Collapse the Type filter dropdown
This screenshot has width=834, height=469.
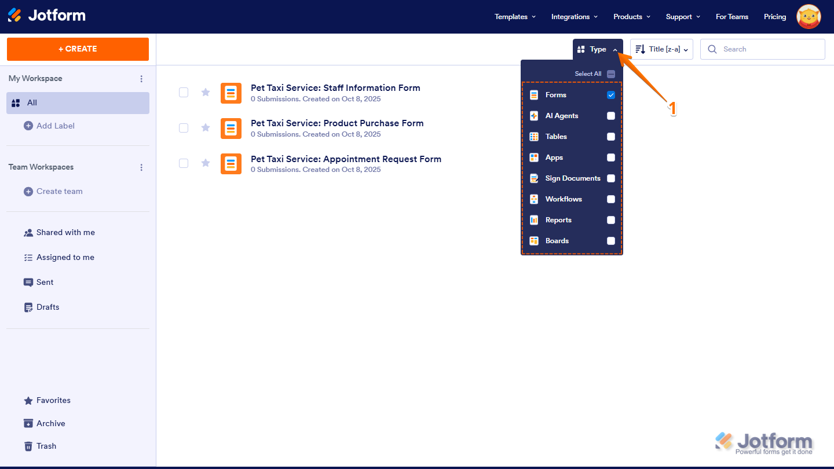[598, 49]
